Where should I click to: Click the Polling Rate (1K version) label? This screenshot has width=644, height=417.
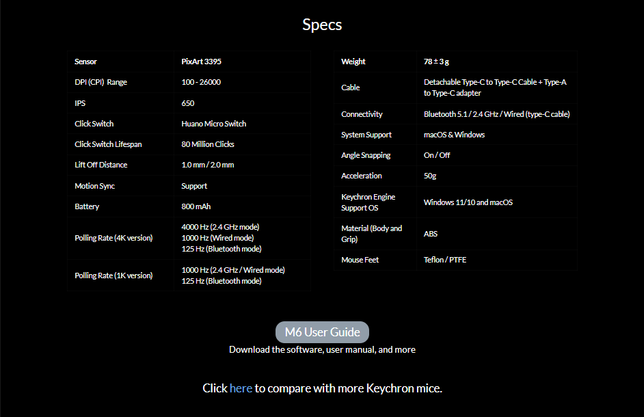click(113, 275)
